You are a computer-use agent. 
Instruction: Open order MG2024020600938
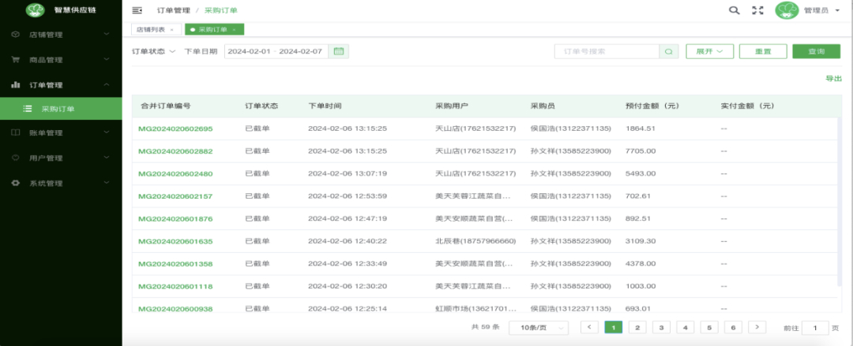175,308
